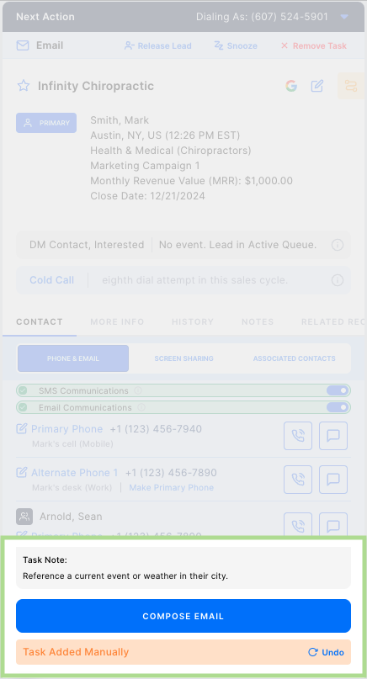Send SMS to Alternate Phone 1
Image resolution: width=367 pixels, height=679 pixels.
click(333, 480)
